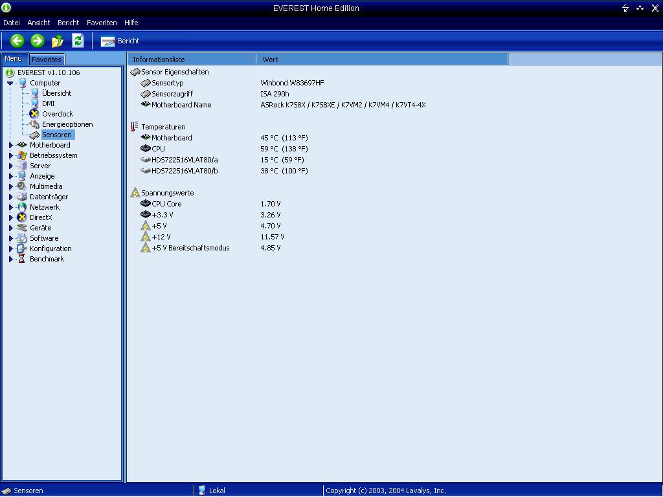The width and height of the screenshot is (663, 497).
Task: Refresh the sensor readings
Action: (x=78, y=41)
